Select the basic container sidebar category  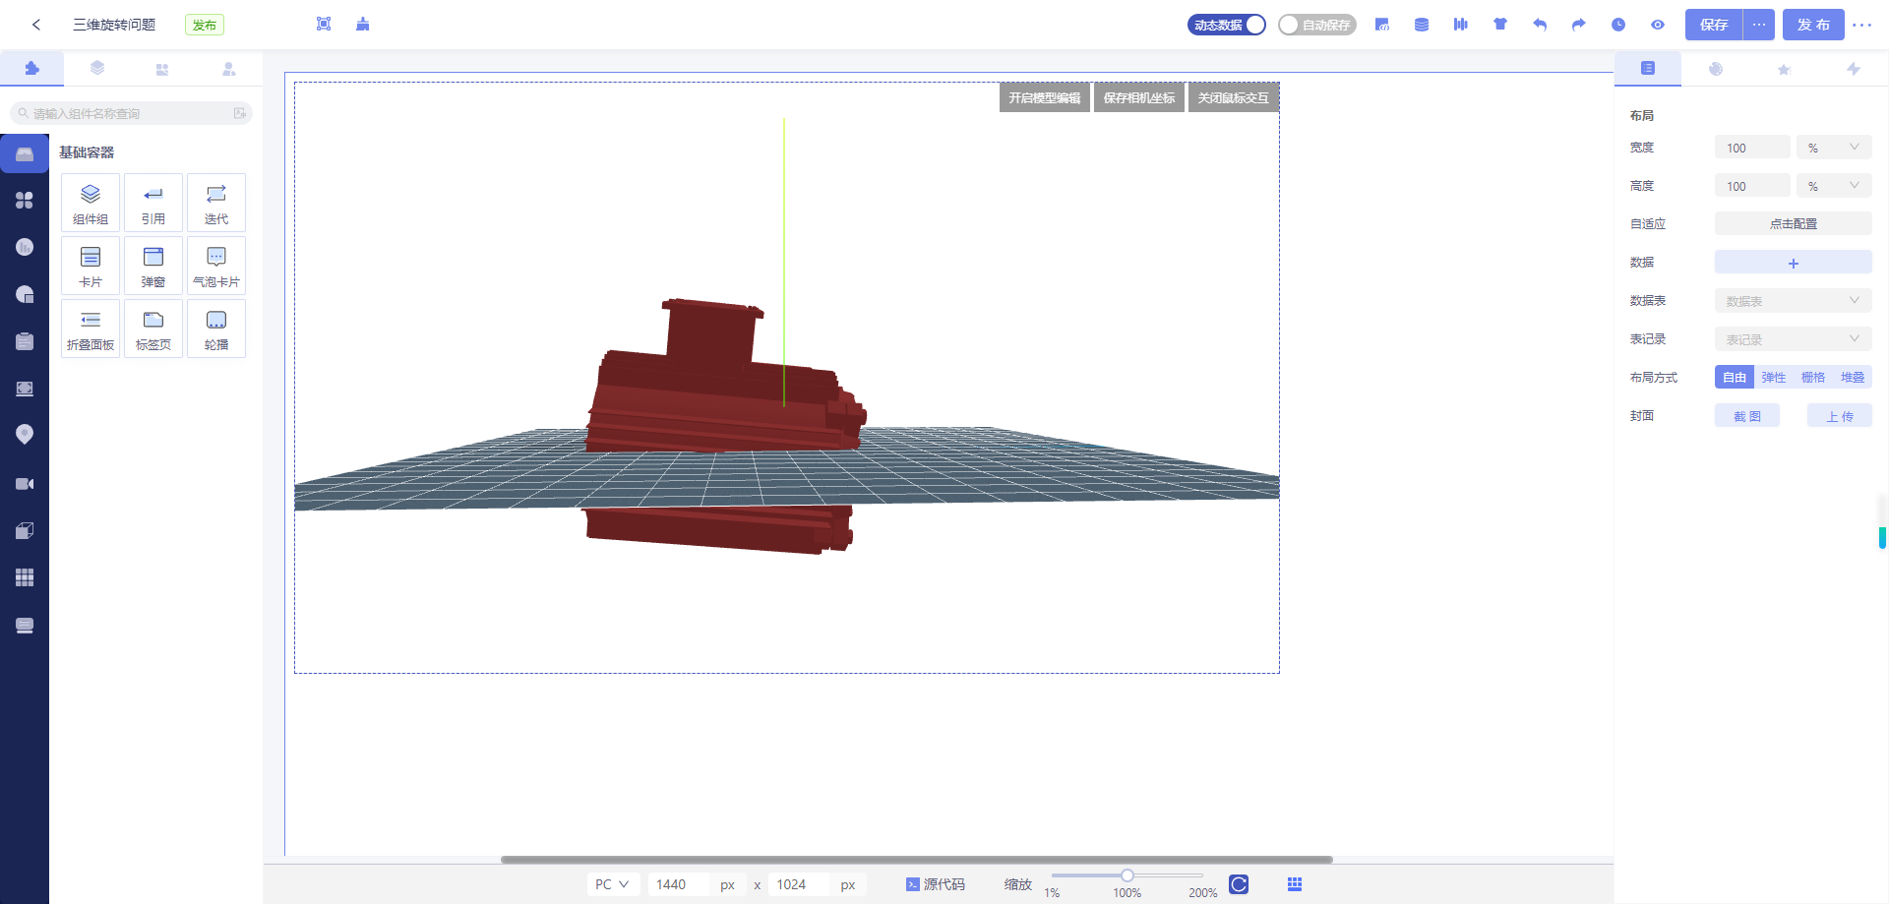coord(25,154)
